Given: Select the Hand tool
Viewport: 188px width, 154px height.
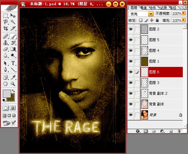Looking at the screenshot, I should click(6, 84).
